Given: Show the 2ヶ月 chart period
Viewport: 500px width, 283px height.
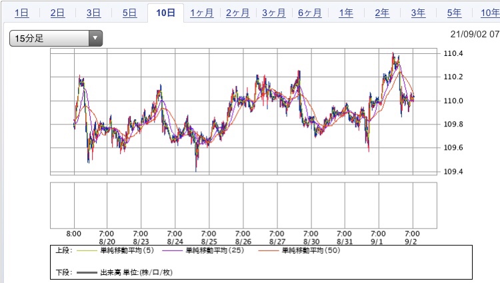Looking at the screenshot, I should click(x=238, y=13).
